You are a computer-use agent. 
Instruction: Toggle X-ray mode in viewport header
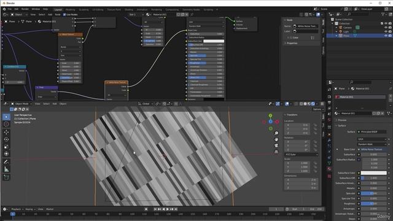[x=296, y=104]
